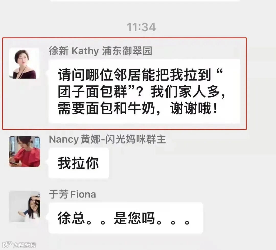
Task: Click the sender name 于芳 Fiona
Action: [72, 194]
